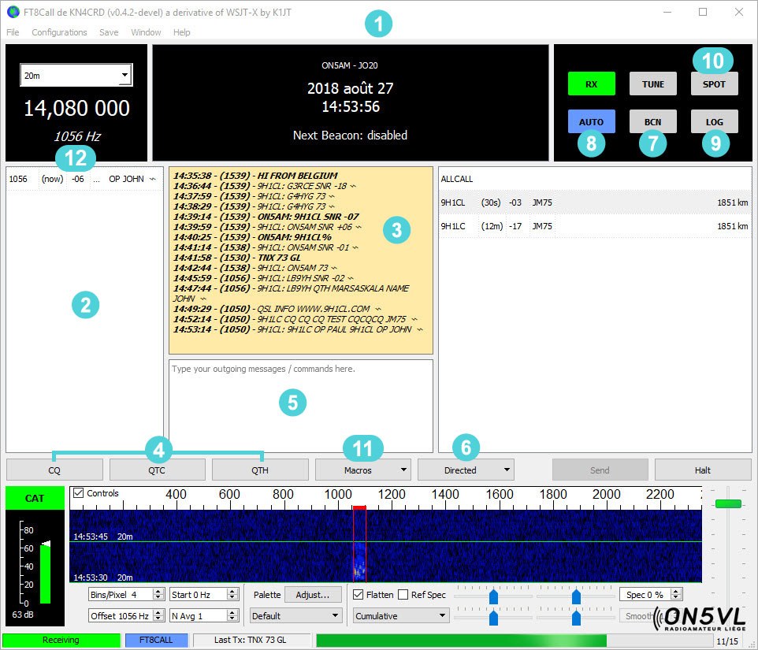The image size is (758, 650).
Task: Send a CQ with the CQ button
Action: pyautogui.click(x=54, y=470)
